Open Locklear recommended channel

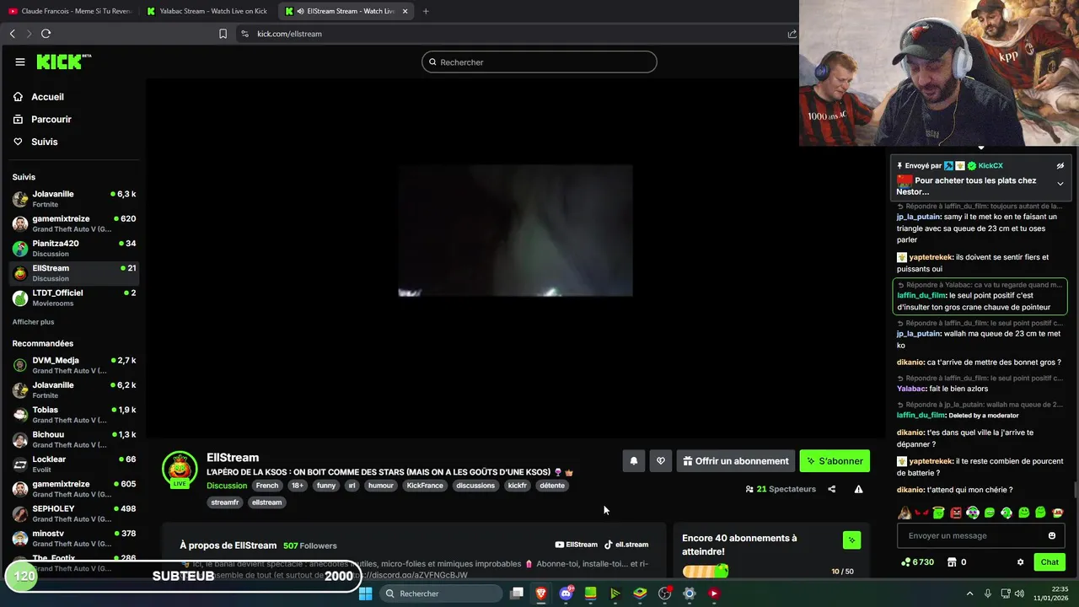click(74, 464)
